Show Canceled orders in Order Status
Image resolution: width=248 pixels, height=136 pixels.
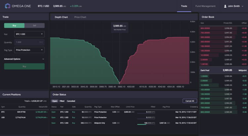pyautogui.click(x=71, y=101)
